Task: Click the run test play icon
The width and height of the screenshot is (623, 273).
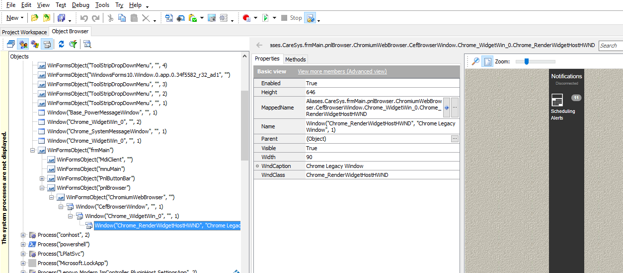Action: [x=266, y=18]
